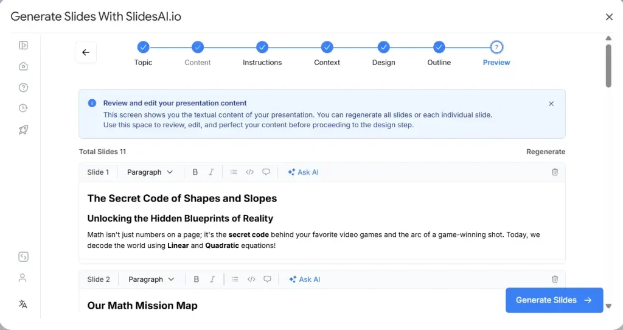The image size is (623, 330).
Task: Click the vertical scrollbar thumb
Action: point(608,66)
